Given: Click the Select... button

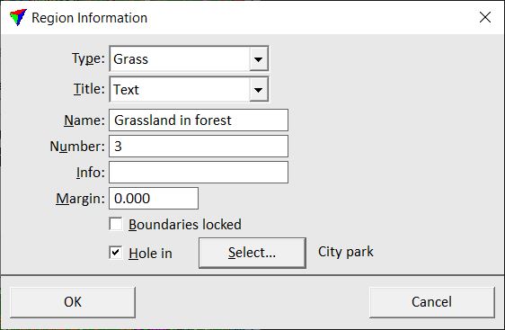Looking at the screenshot, I should click(x=252, y=253).
